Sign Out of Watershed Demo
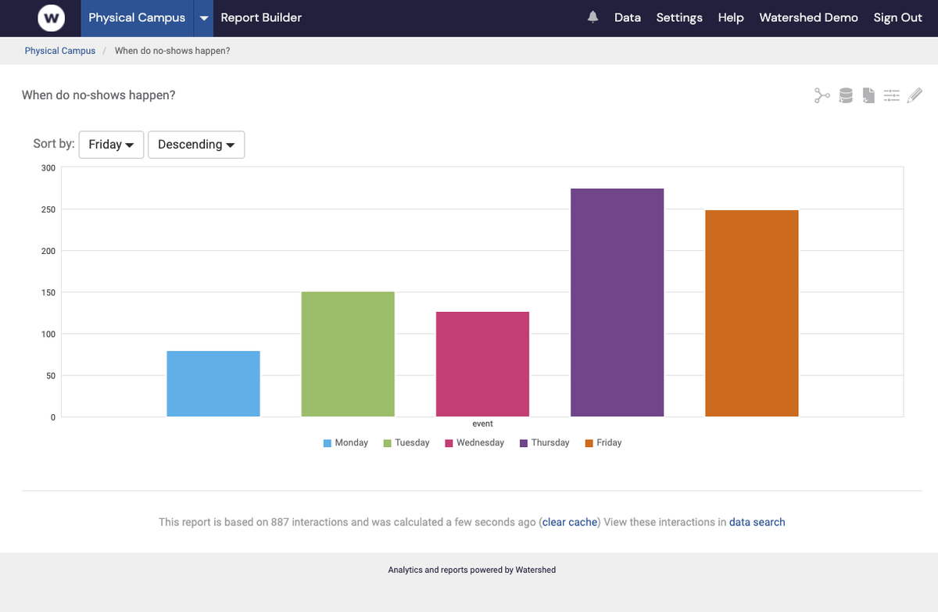 (897, 17)
